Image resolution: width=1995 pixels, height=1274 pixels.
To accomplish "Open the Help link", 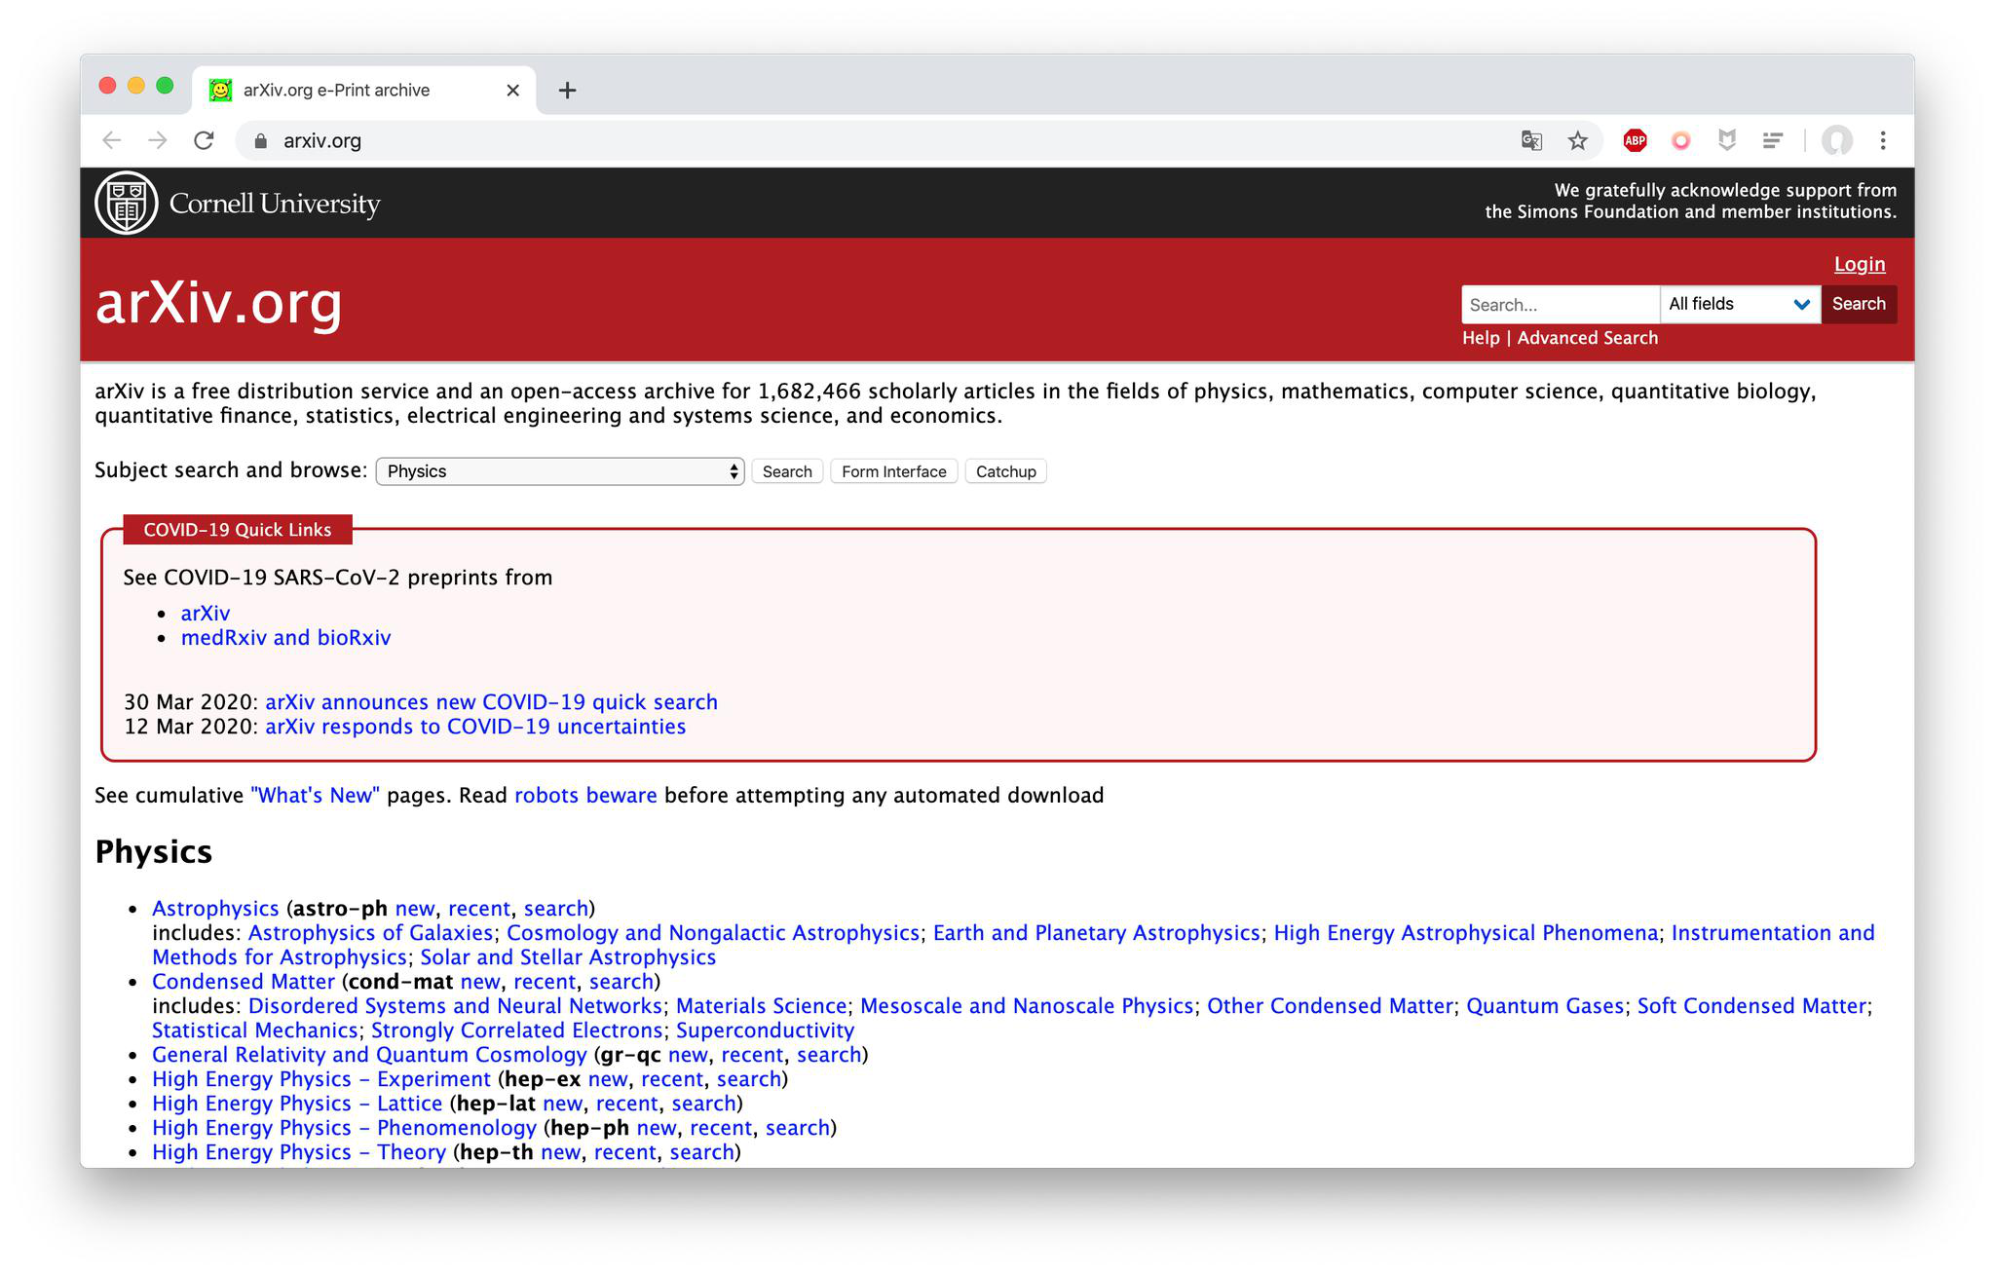I will (x=1481, y=338).
